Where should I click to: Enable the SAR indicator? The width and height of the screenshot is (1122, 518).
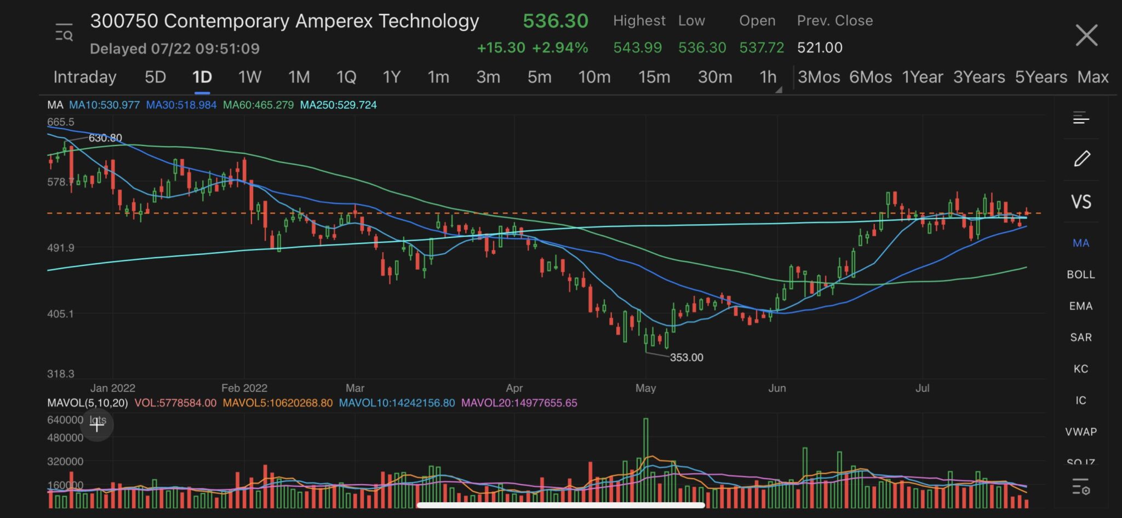coord(1081,337)
